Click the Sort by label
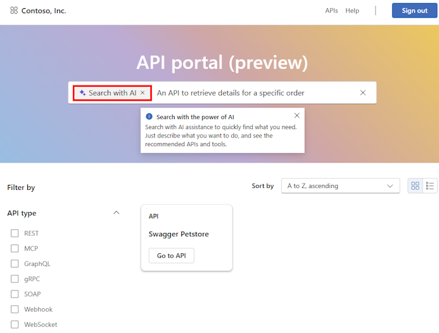Image resolution: width=439 pixels, height=333 pixels. (x=263, y=185)
